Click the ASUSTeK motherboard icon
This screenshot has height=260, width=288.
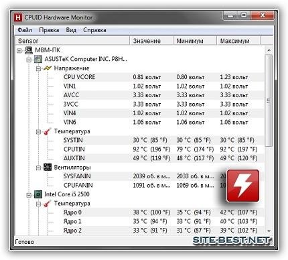[38, 60]
